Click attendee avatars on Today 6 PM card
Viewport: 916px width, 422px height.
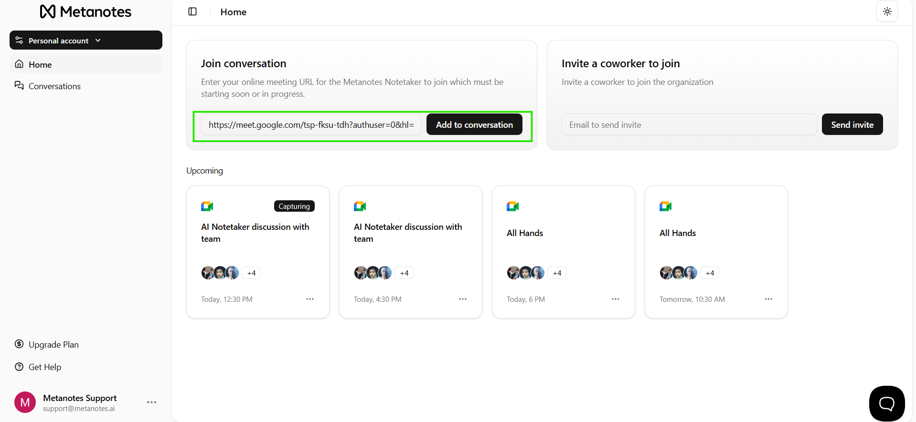point(526,273)
